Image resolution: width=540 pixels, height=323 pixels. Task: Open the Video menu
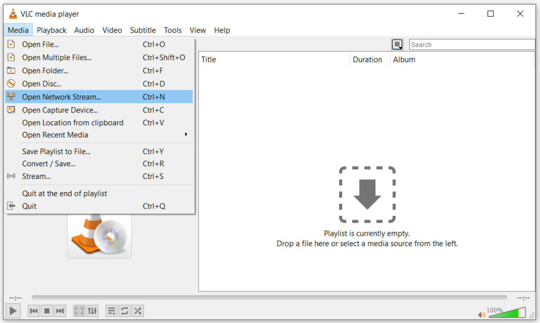coord(112,30)
